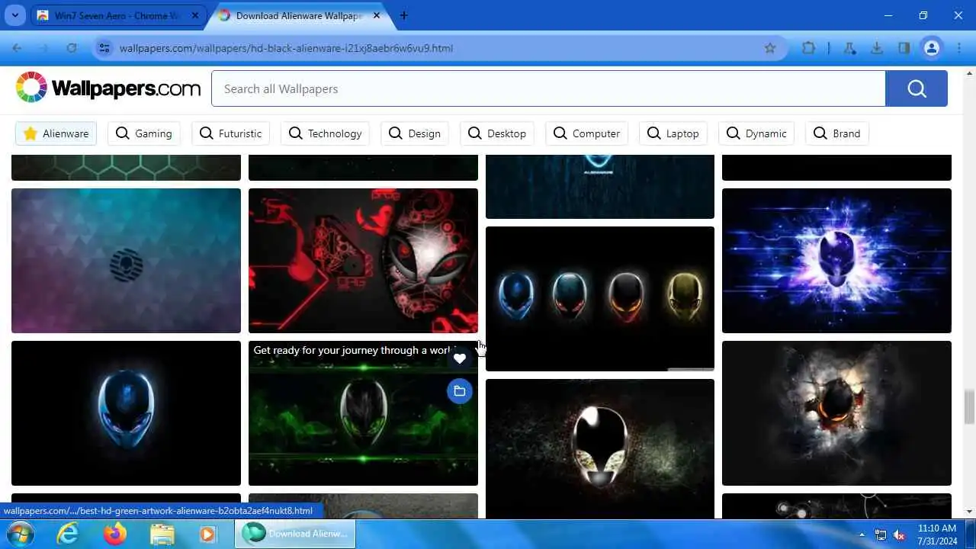
Task: Select the Computer search tag
Action: (x=586, y=133)
